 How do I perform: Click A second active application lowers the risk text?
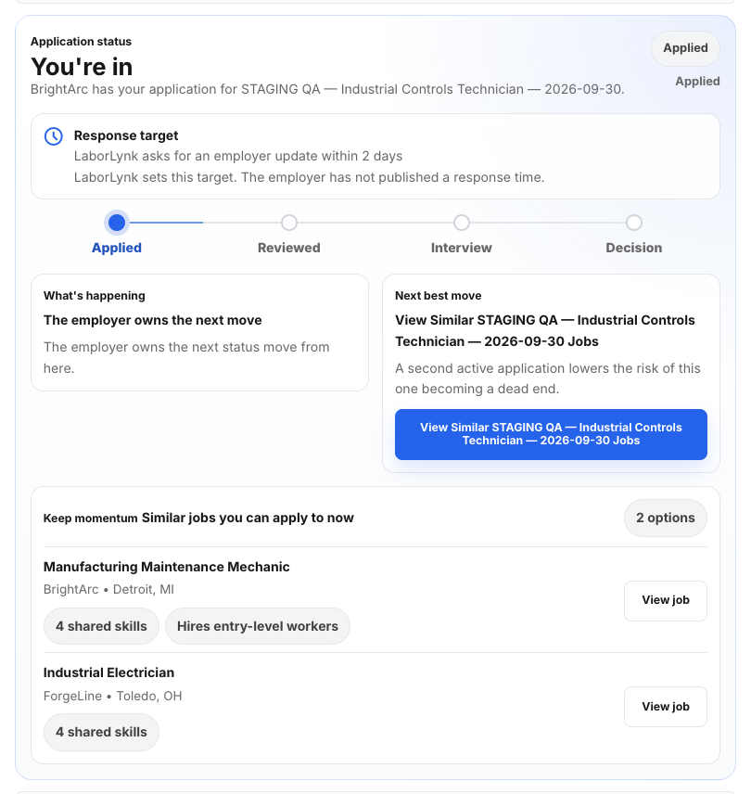click(x=548, y=378)
